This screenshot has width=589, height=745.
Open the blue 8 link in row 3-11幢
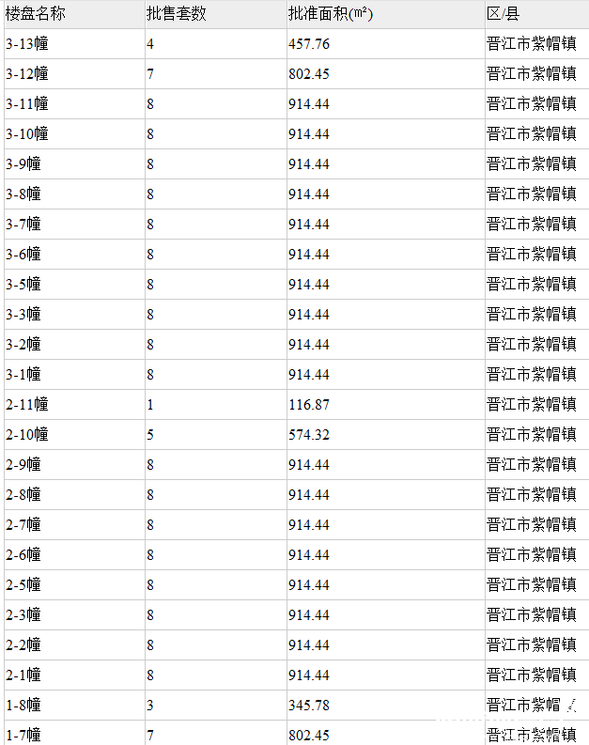pyautogui.click(x=150, y=104)
